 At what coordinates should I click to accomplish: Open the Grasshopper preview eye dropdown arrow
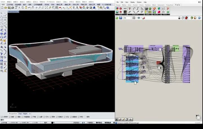click(x=141, y=18)
